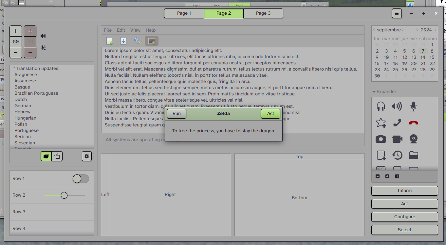
Task: Click the green Act button in the Zelda dialog
Action: coord(270,114)
